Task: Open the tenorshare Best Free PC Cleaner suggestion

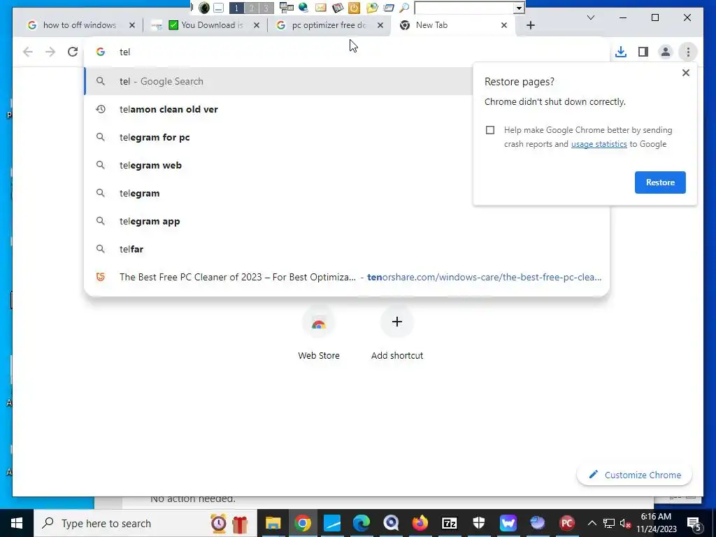Action: (347, 277)
